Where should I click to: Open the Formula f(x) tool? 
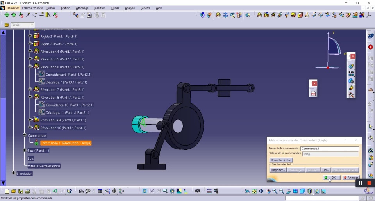(x=81, y=191)
